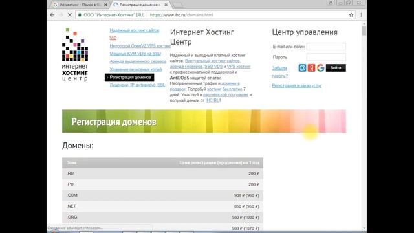The image size is (414, 233).
Task: Sign in with the Mail.ru @ icon
Action: [x=302, y=68]
